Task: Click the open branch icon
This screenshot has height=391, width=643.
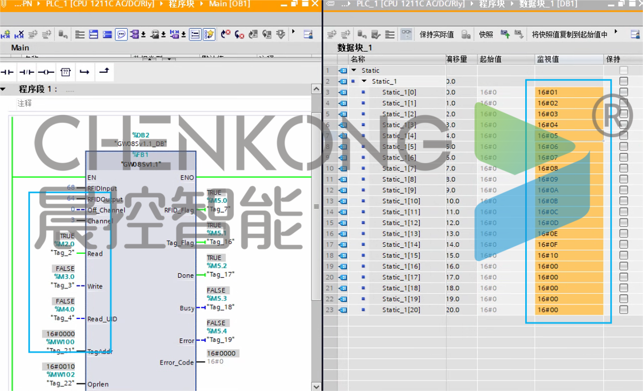Action: tap(85, 72)
